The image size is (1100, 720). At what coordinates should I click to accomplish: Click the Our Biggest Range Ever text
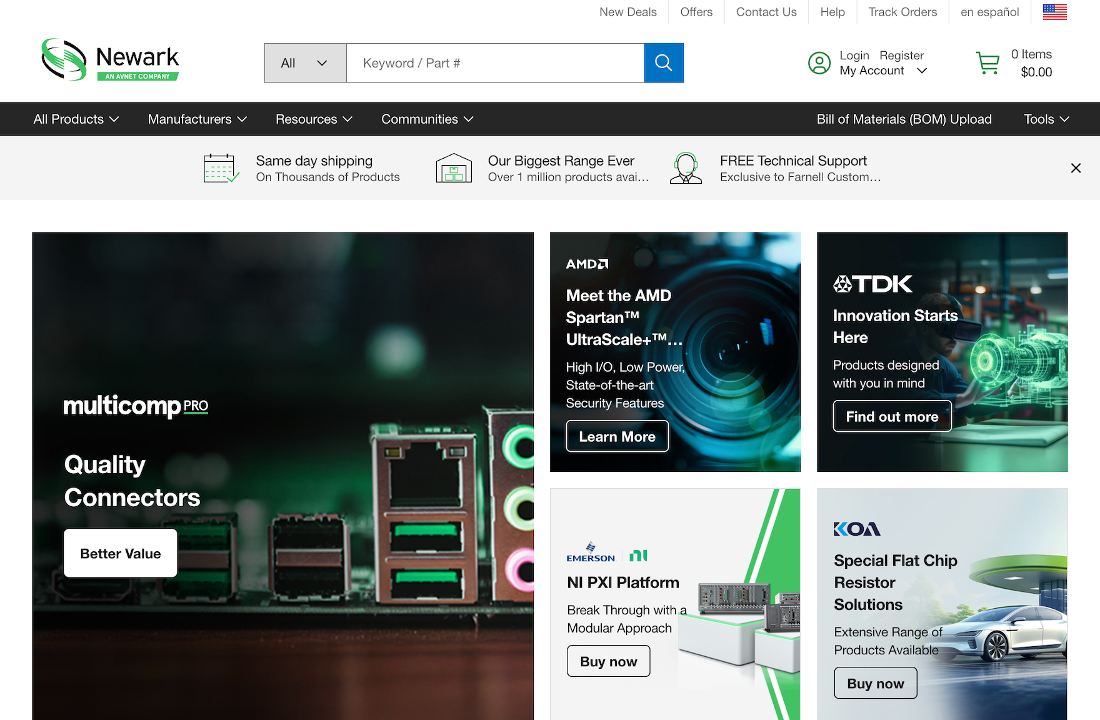[x=561, y=161]
